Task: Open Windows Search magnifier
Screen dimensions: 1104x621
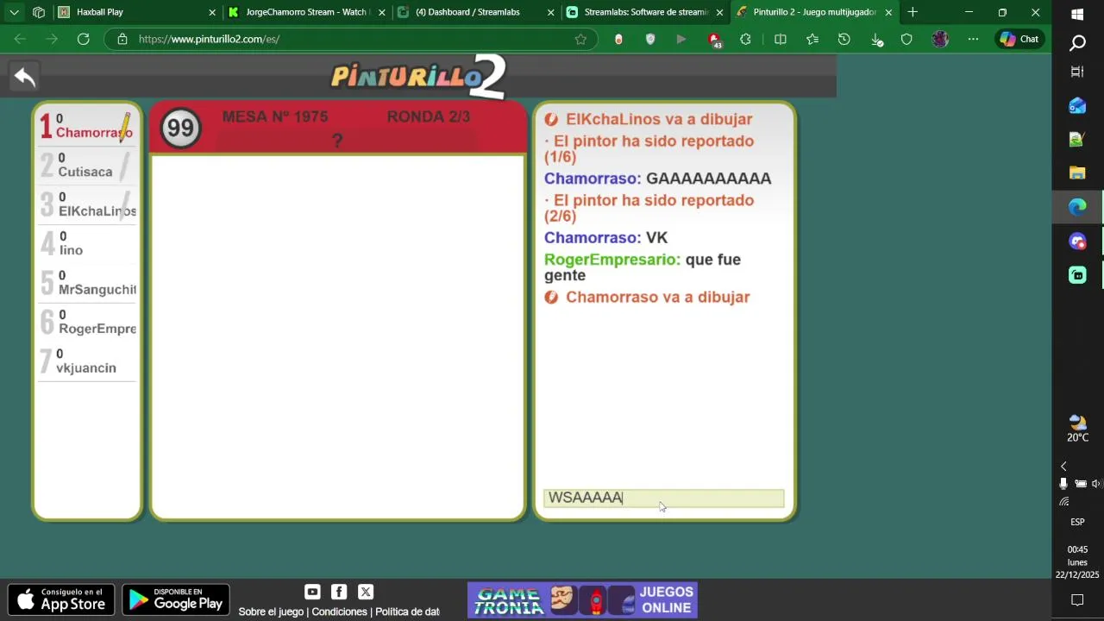Action: click(x=1077, y=43)
